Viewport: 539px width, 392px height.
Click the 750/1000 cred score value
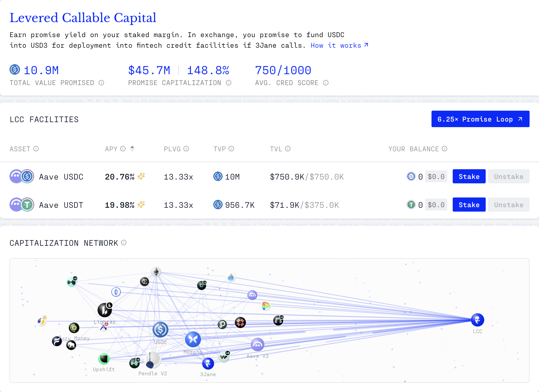283,70
